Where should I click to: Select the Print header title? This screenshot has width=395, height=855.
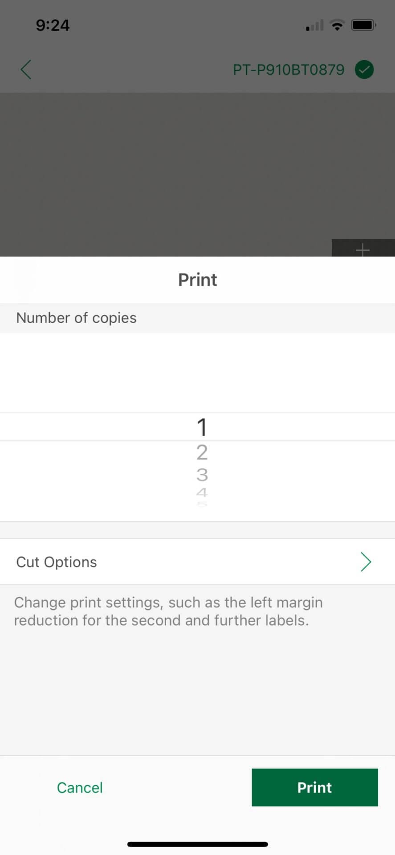tap(197, 279)
